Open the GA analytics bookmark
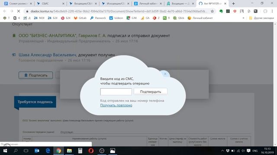The width and height of the screenshot is (277, 155). 145,18
